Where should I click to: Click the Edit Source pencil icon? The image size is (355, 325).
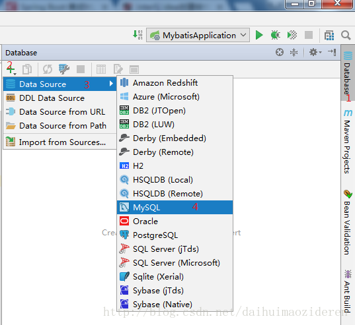(x=118, y=69)
